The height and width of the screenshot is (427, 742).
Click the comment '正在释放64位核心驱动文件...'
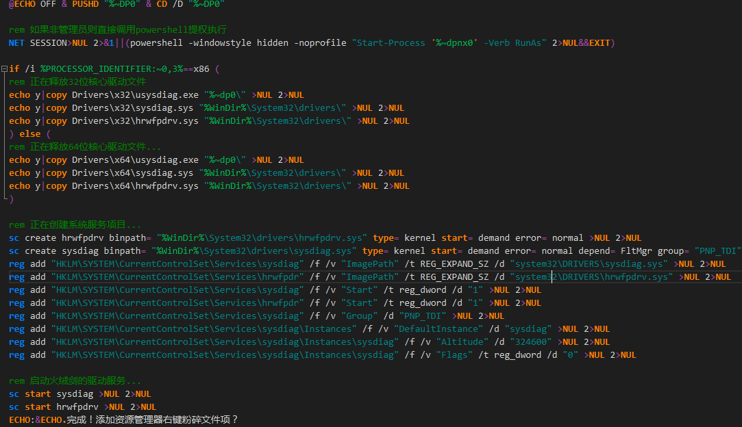96,147
